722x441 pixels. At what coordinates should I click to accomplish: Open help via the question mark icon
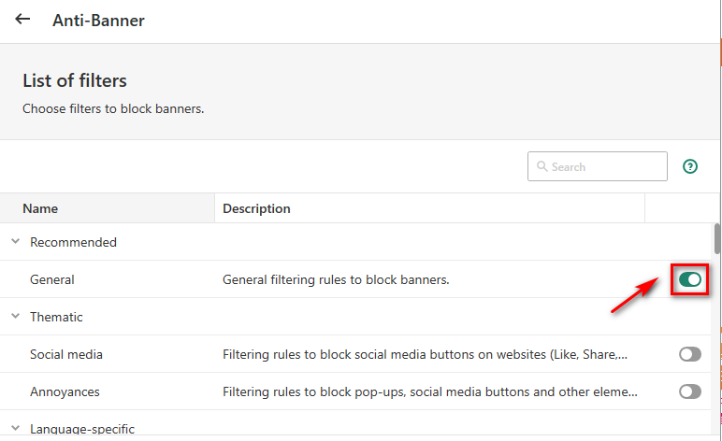point(690,166)
